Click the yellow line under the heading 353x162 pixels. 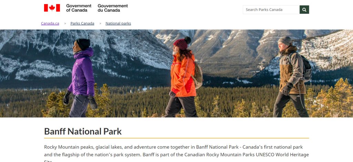click(x=176, y=138)
